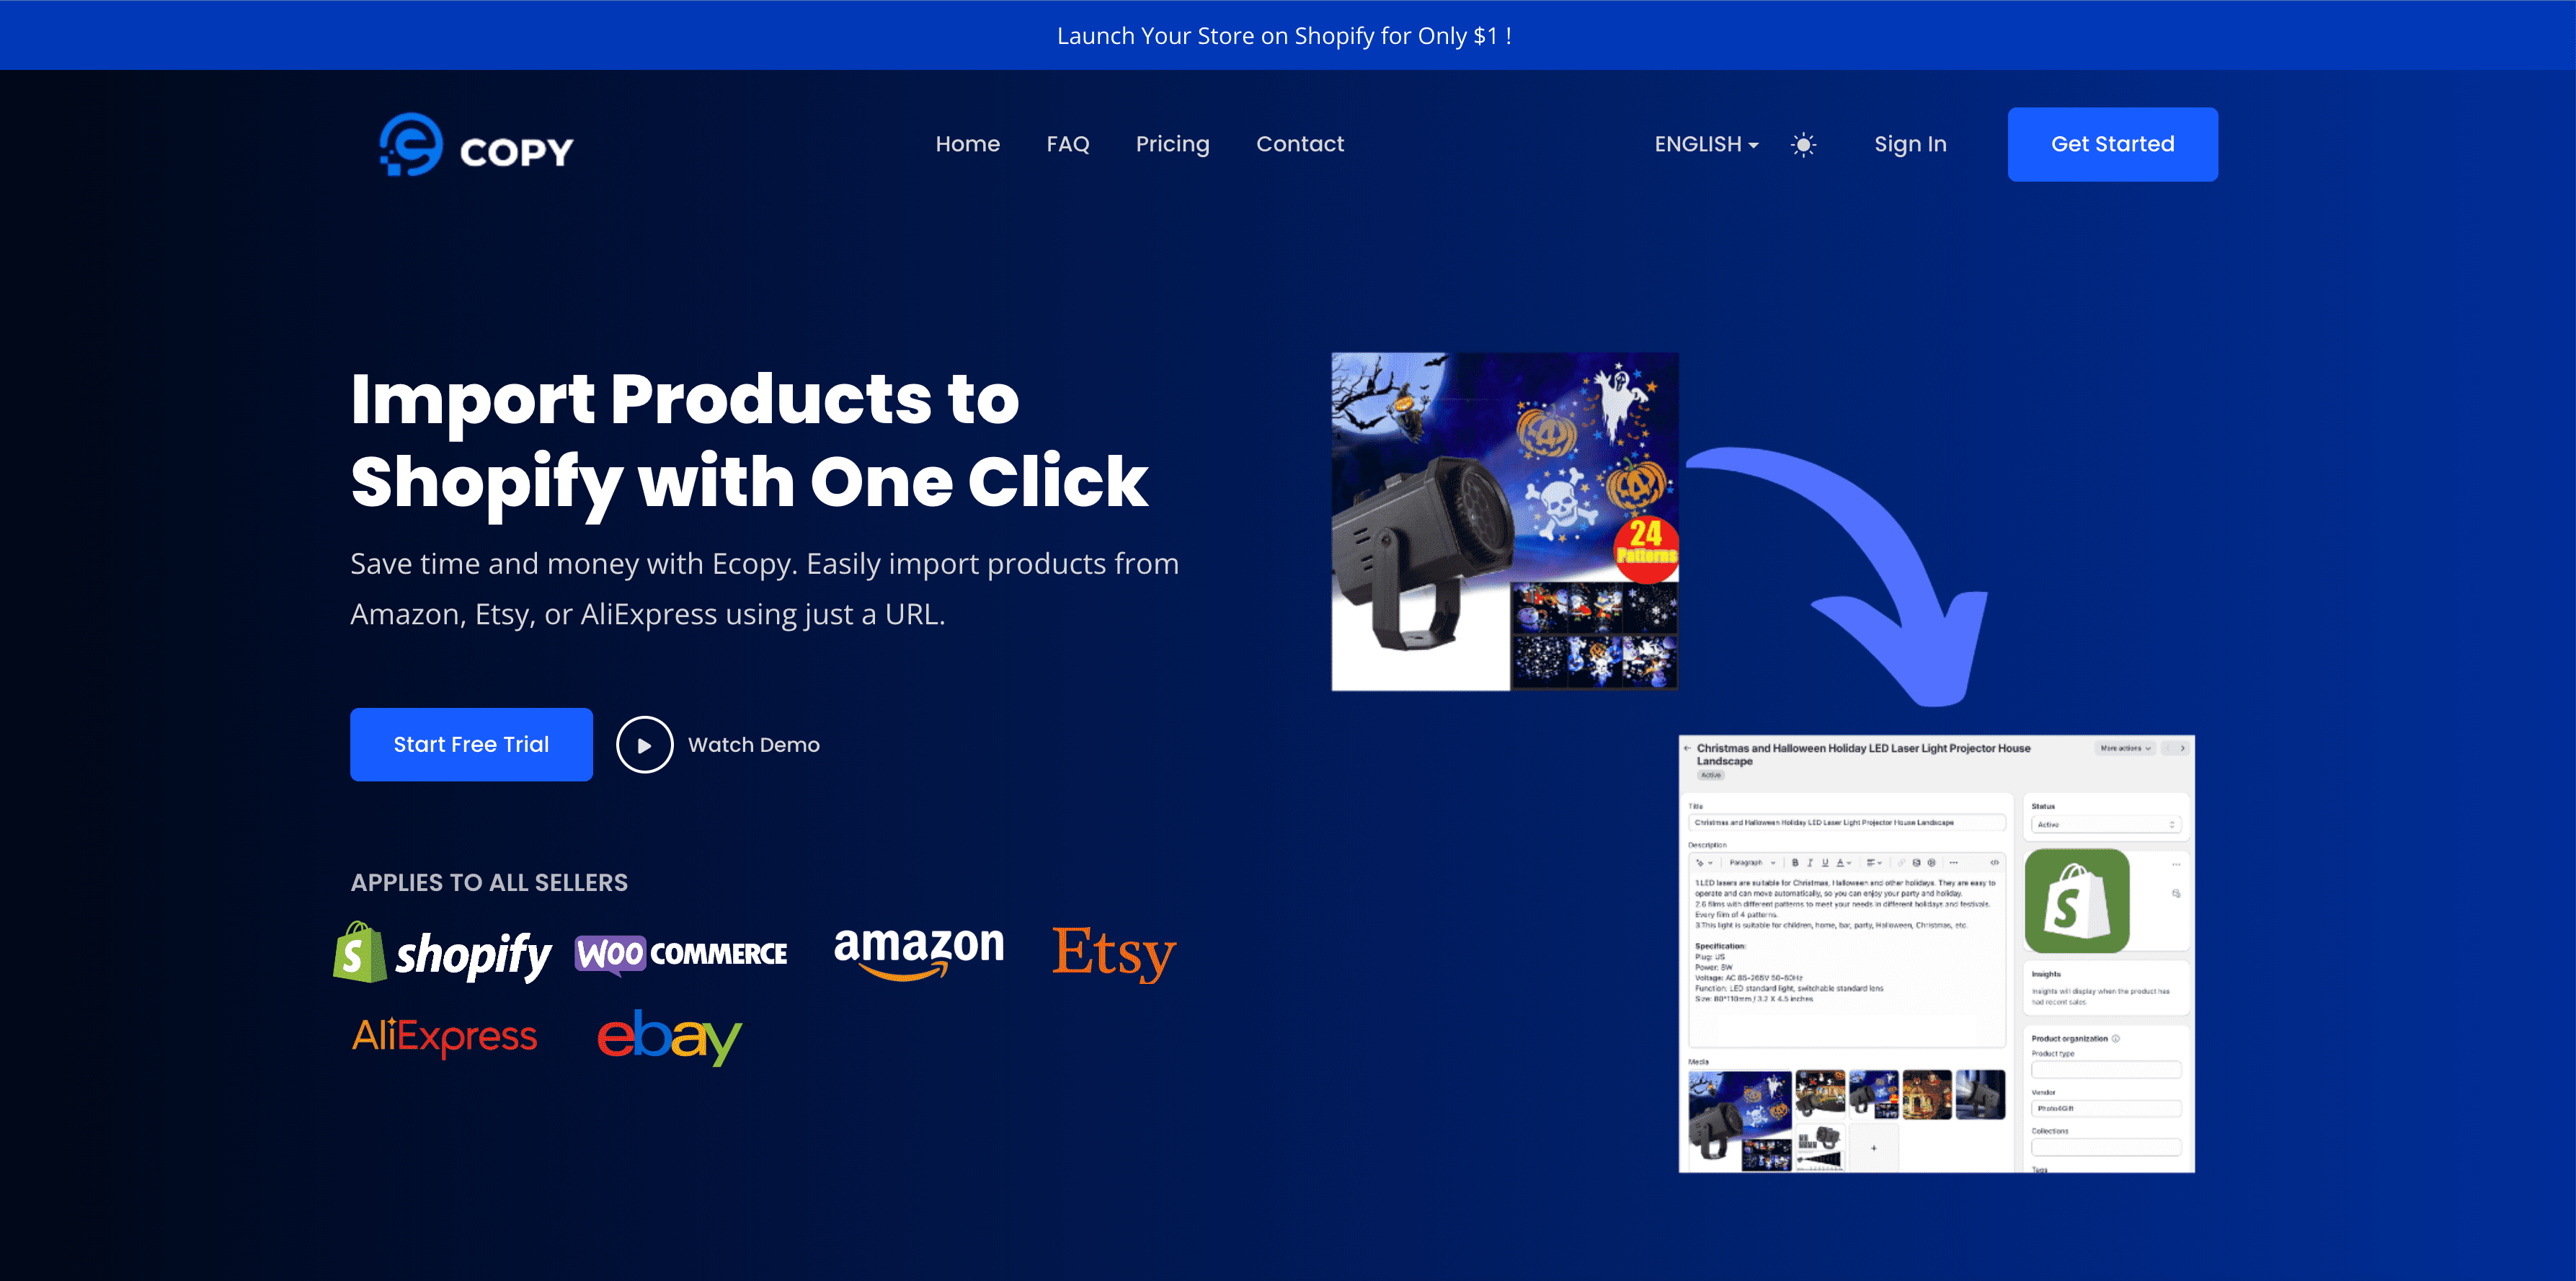
Task: Open the ENGLISH language dropdown
Action: click(1705, 144)
